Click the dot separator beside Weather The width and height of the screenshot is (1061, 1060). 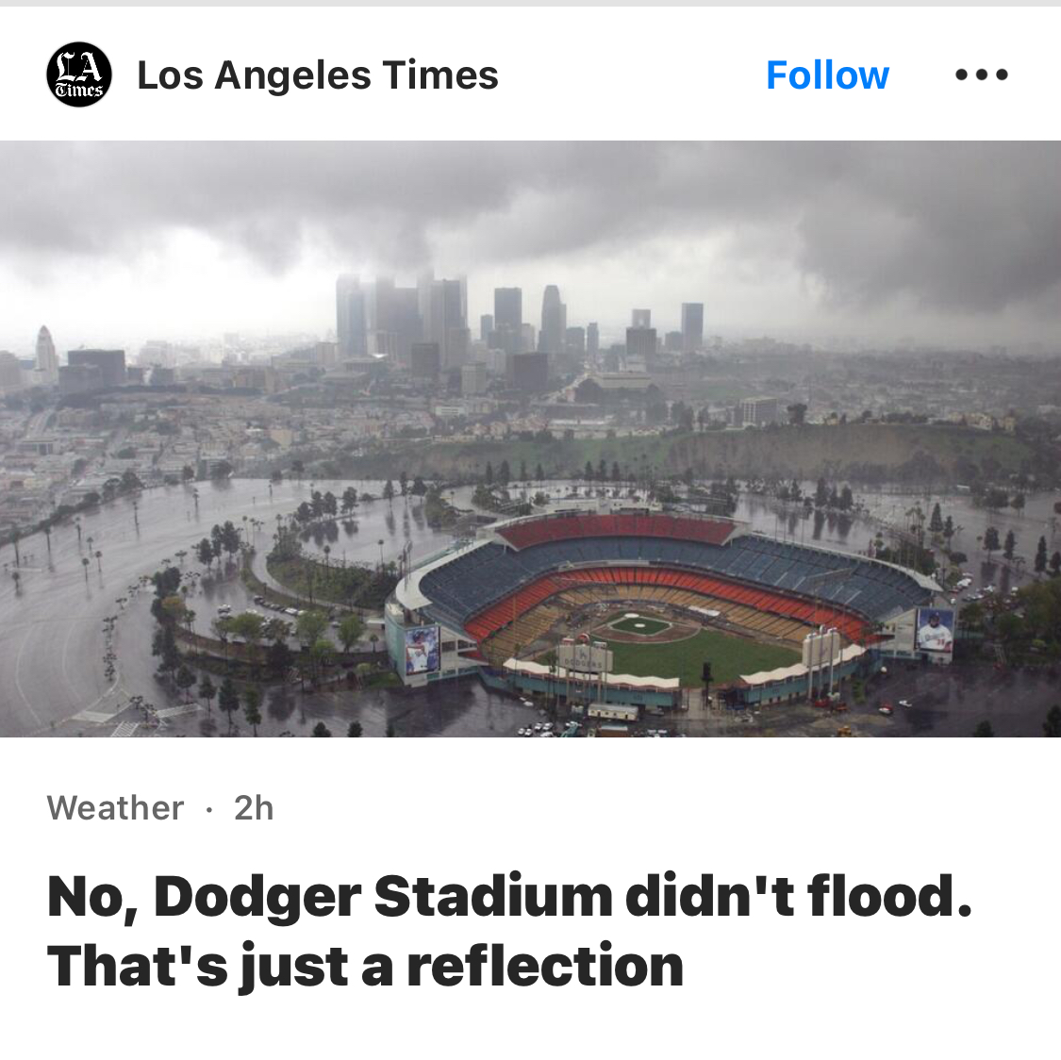coord(208,809)
